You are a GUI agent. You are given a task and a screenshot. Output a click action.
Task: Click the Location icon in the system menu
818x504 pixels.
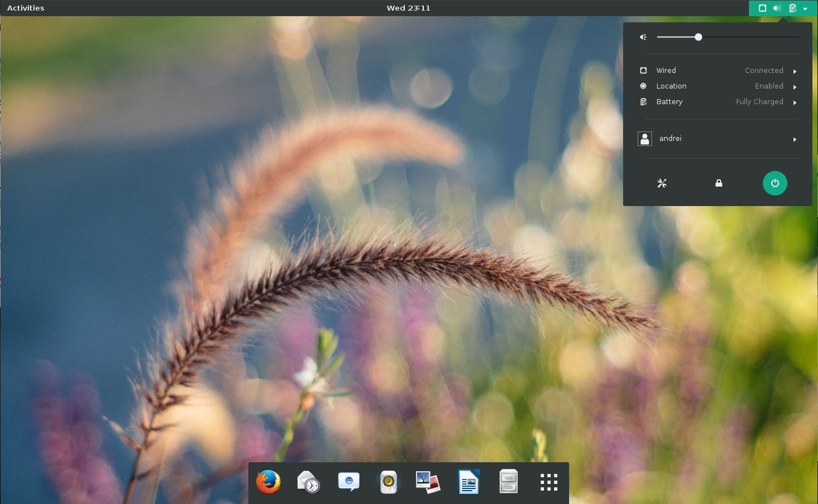(643, 86)
